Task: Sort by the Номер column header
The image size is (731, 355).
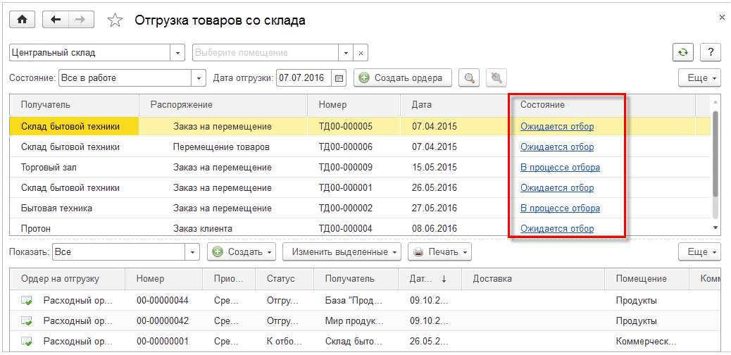Action: (333, 104)
